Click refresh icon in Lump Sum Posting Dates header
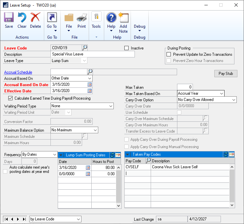The width and height of the screenshot is (244, 224). click(112, 155)
